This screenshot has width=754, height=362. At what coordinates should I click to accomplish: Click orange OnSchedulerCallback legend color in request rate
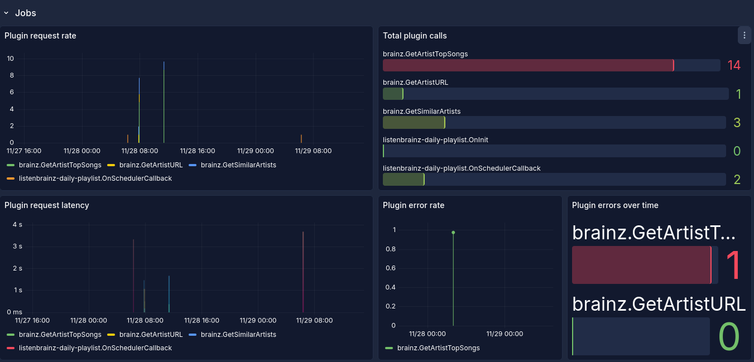[x=11, y=178]
